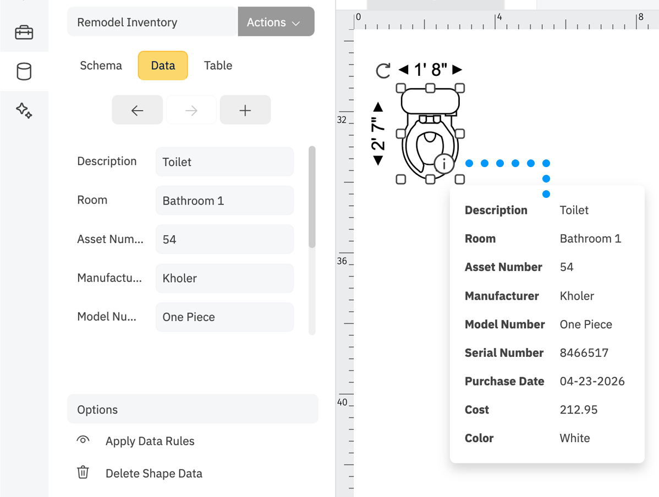This screenshot has width=659, height=497.
Task: Click the trash icon beside Delete Shape Data
Action: [x=83, y=473]
